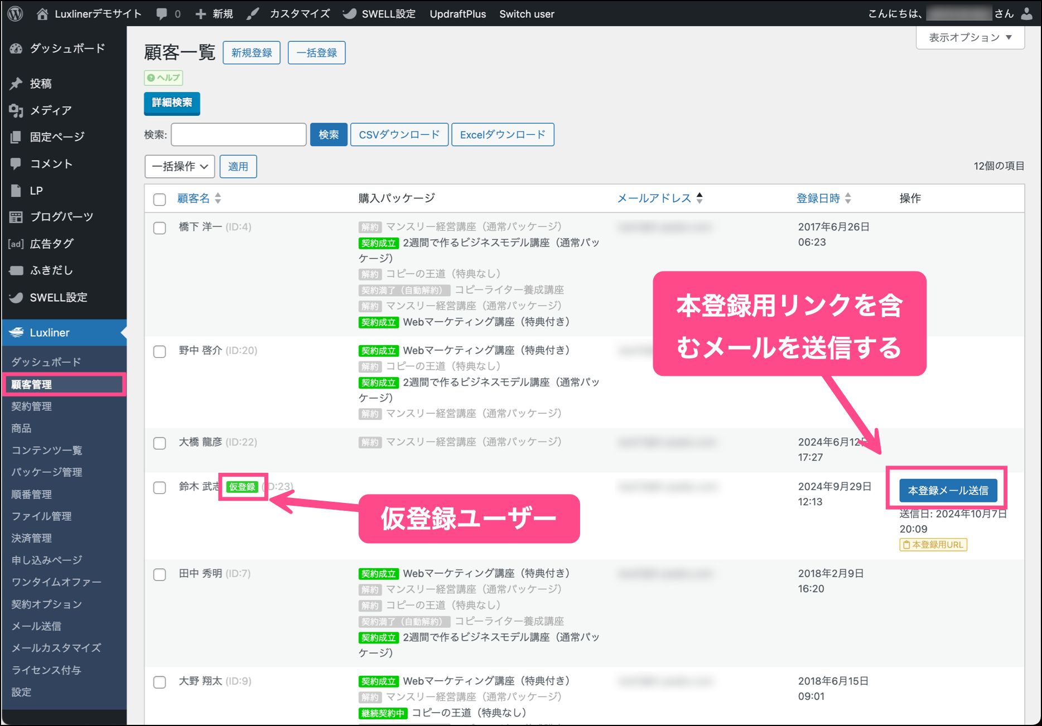This screenshot has height=726, width=1042.
Task: Go to パッケージ管理 menu item
Action: coord(47,472)
